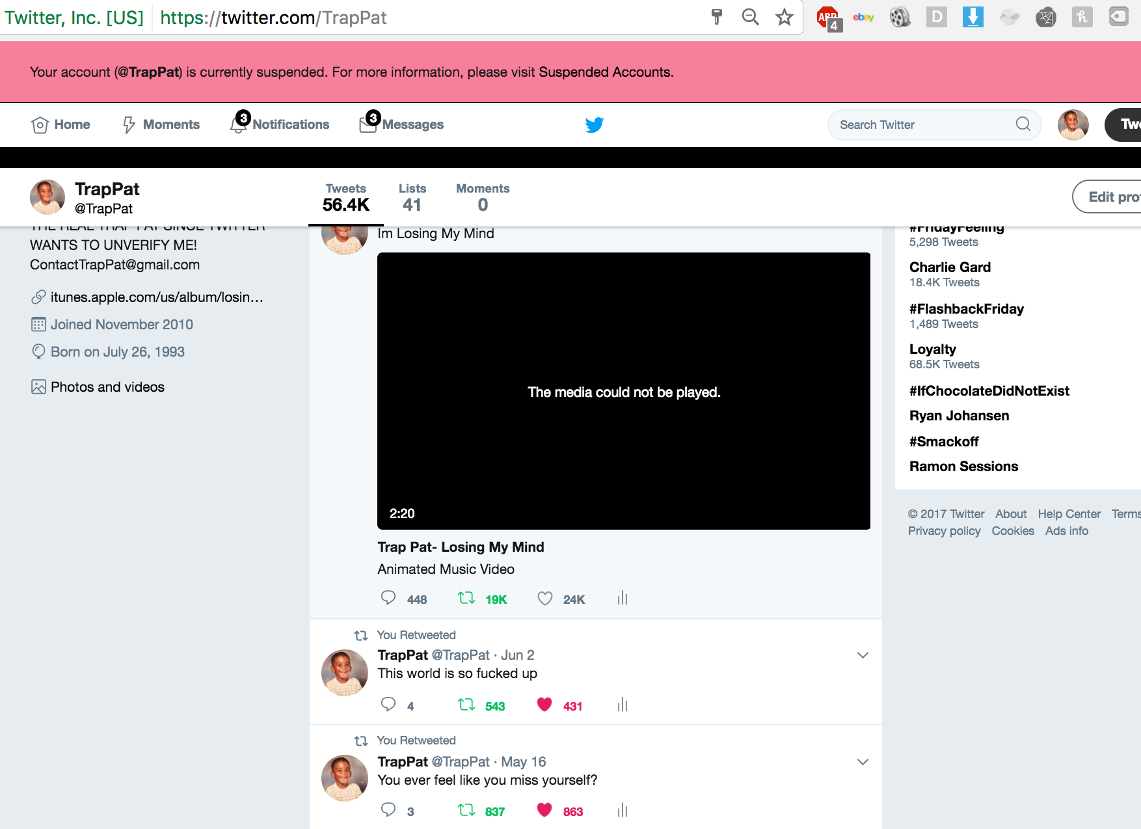1141x829 pixels.
Task: Click the blue download arrow extension
Action: (x=973, y=17)
